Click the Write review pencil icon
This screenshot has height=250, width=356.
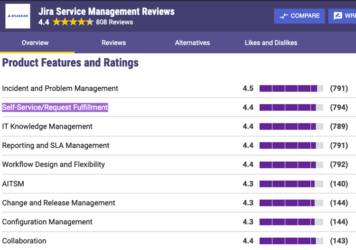tap(337, 16)
